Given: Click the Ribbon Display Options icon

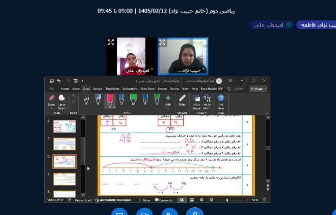Looking at the screenshot, I should [230, 81].
